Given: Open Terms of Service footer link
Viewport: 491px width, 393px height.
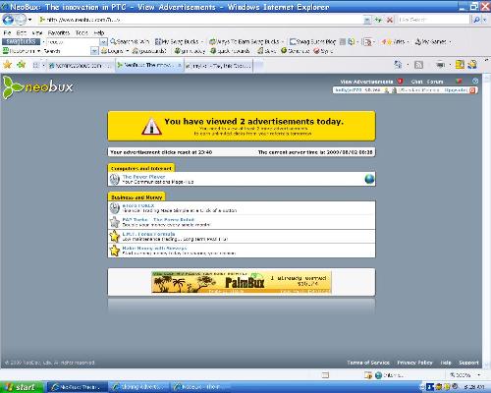Looking at the screenshot, I should click(368, 363).
